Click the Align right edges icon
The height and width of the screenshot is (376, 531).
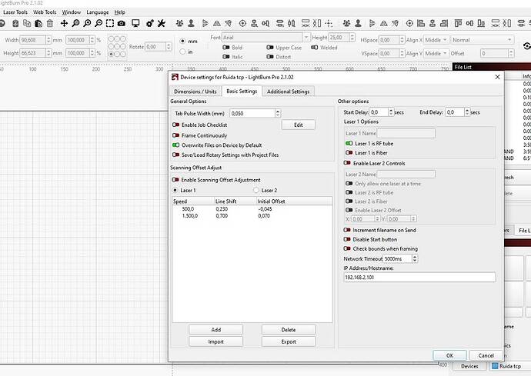(444, 23)
